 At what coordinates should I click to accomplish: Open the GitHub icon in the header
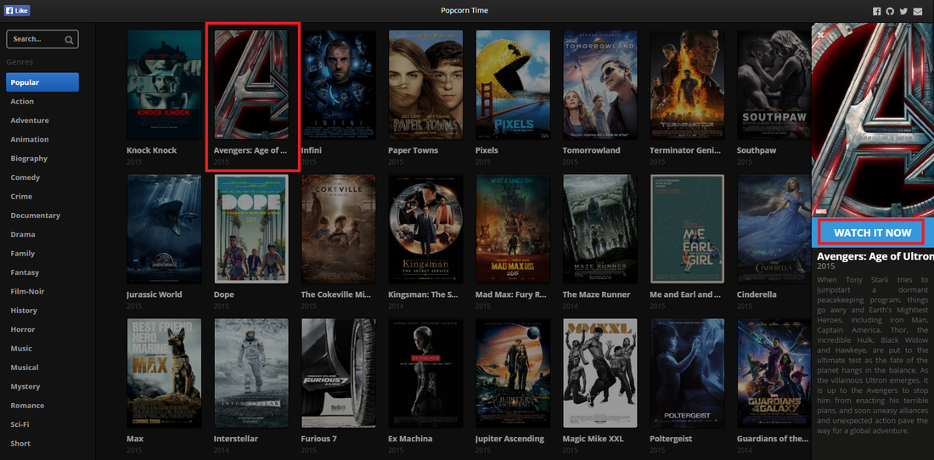click(890, 11)
